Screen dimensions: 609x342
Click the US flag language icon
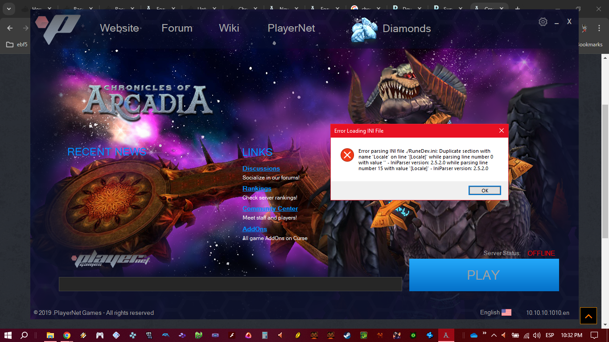pos(506,313)
